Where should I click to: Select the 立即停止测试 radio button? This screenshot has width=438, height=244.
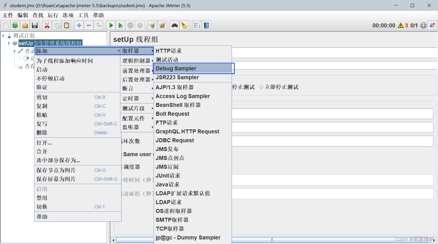(261, 87)
